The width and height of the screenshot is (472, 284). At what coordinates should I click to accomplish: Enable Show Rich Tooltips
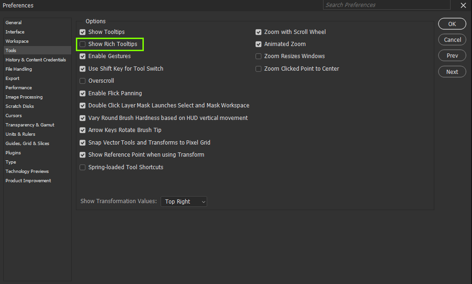click(x=82, y=44)
